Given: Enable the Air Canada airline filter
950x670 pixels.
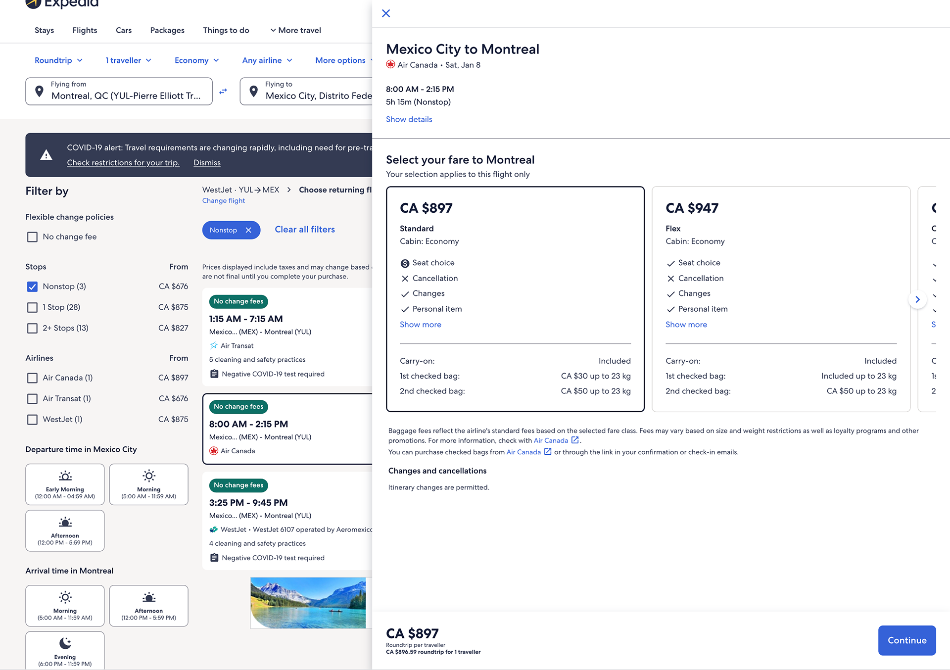Looking at the screenshot, I should coord(32,378).
